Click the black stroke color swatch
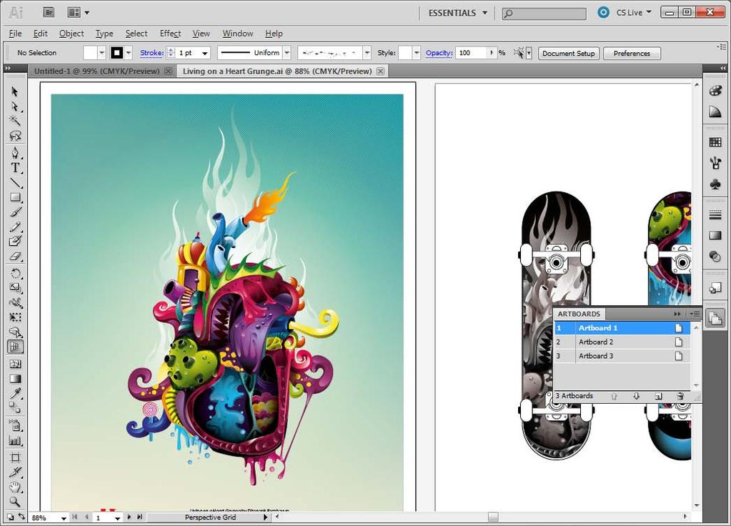The height and width of the screenshot is (526, 731). click(x=116, y=53)
